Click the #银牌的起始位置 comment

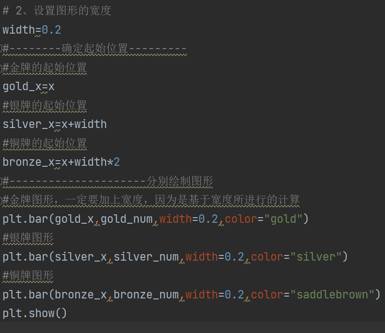point(45,106)
